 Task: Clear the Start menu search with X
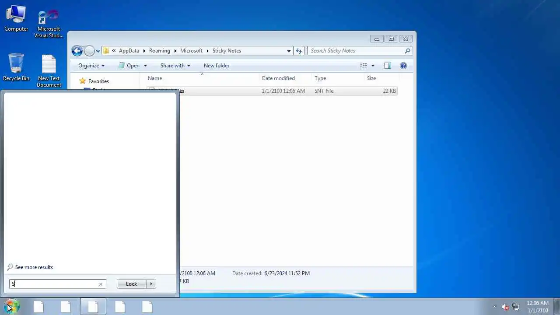[x=101, y=284]
